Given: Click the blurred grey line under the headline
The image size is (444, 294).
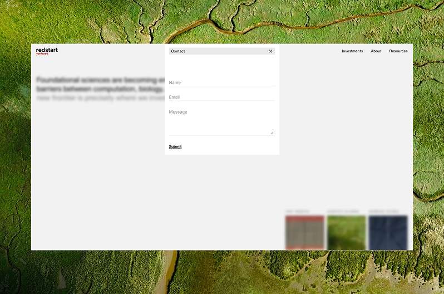Looking at the screenshot, I should (100, 98).
